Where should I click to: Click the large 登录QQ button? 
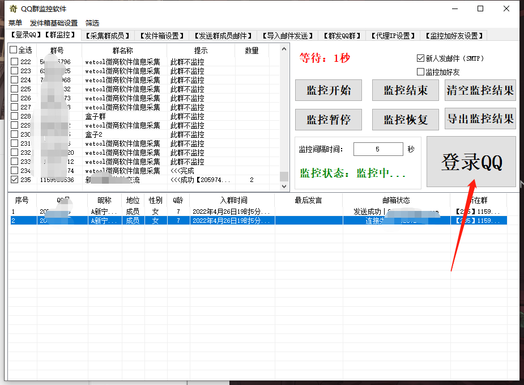471,162
